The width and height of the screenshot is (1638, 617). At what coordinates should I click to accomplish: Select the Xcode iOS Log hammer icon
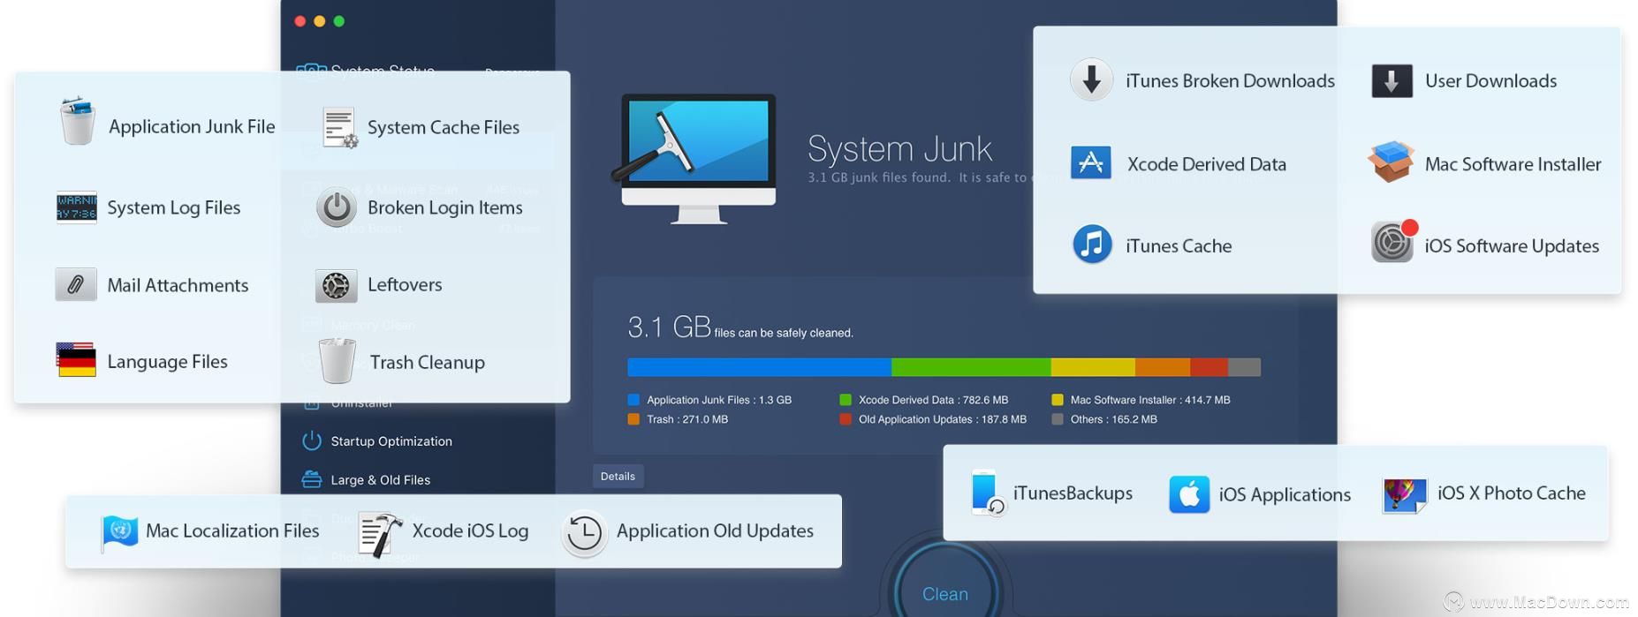[x=380, y=534]
